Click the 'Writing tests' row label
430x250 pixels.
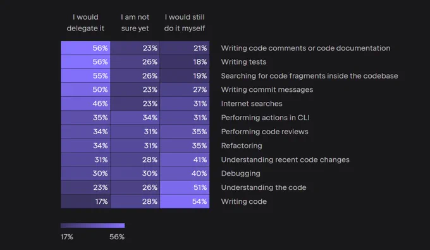click(243, 62)
